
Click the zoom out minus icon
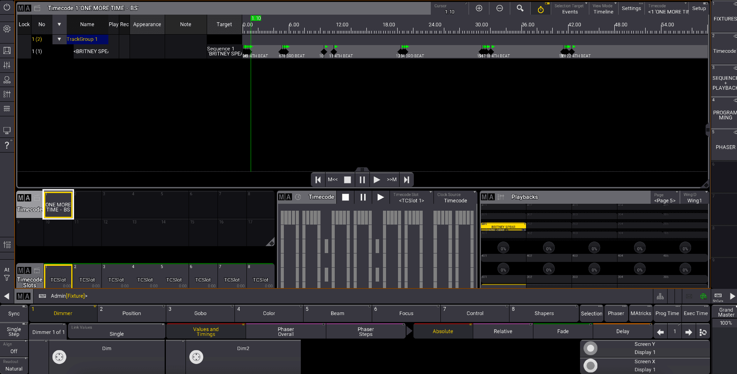coord(499,8)
